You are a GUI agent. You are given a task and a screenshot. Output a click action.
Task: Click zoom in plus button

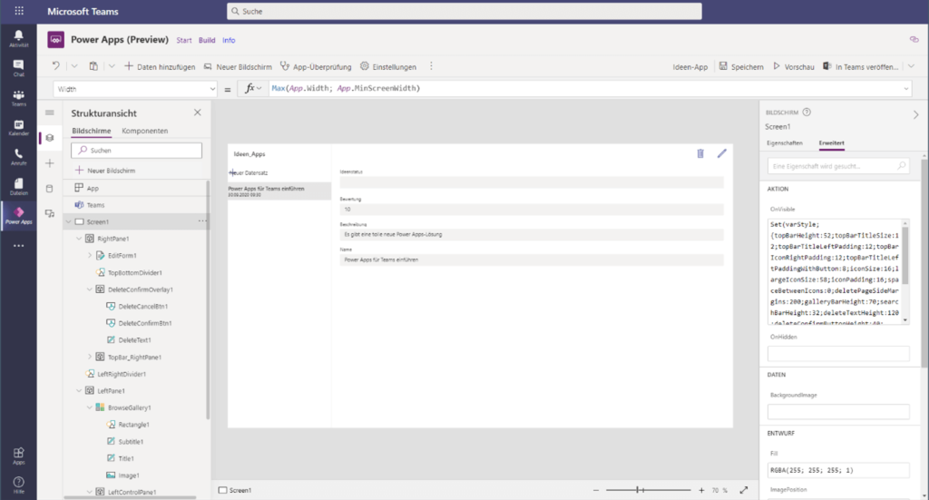point(701,491)
